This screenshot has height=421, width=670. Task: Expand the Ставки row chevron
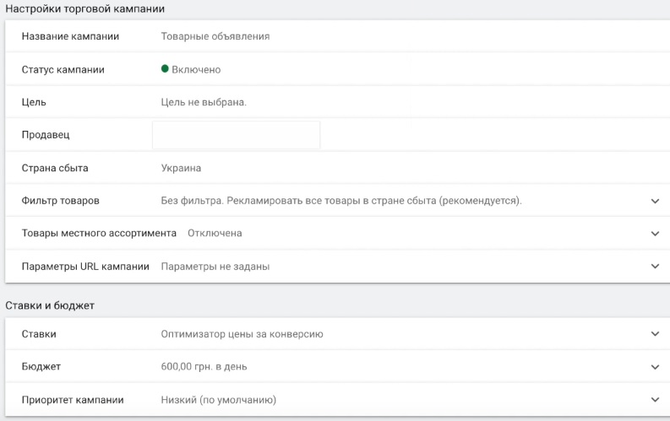pyautogui.click(x=655, y=334)
